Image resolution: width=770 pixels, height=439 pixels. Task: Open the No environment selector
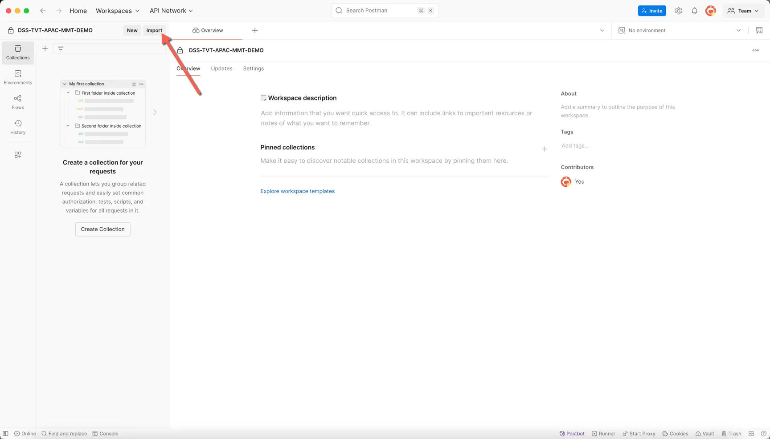(x=680, y=30)
